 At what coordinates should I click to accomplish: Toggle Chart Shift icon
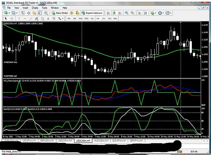(146, 13)
